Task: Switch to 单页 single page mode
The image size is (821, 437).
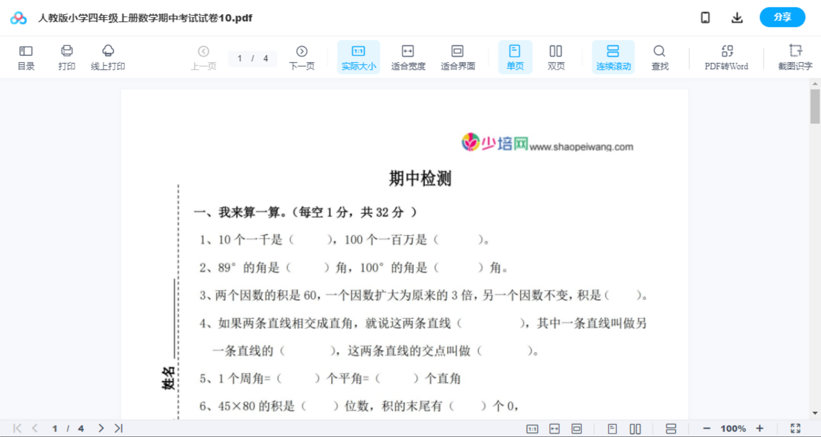Action: tap(515, 57)
